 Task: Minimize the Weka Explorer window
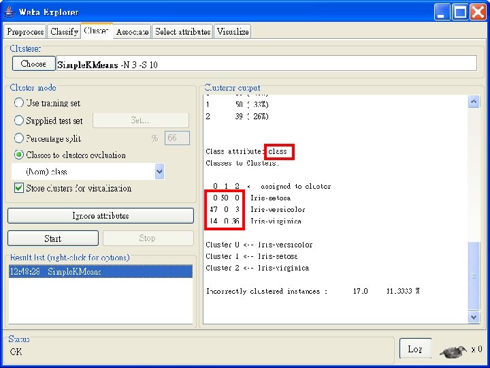pyautogui.click(x=441, y=12)
